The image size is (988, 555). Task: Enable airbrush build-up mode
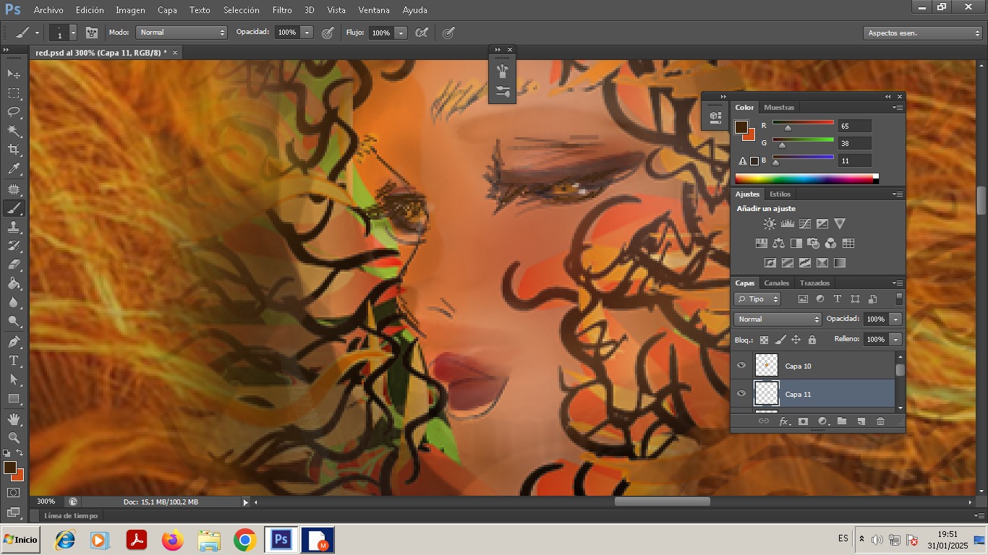[422, 33]
